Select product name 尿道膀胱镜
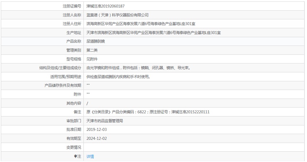The image size is (307, 162). coord(96,42)
